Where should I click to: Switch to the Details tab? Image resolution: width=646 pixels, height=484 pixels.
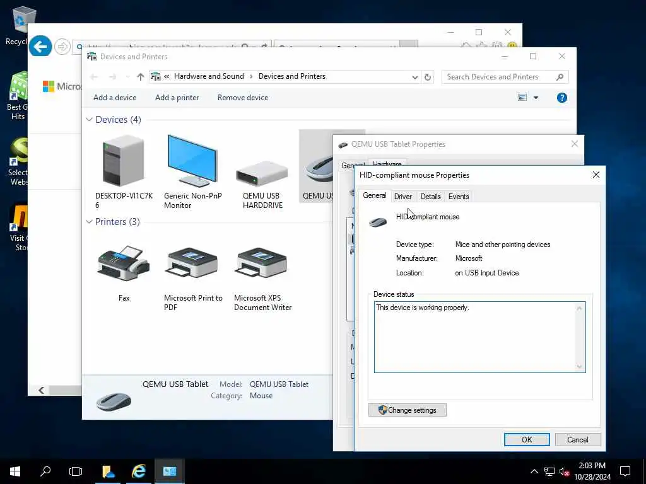point(430,197)
